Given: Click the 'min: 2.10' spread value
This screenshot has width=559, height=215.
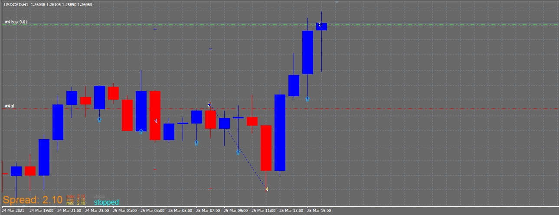Looking at the screenshot, I should pos(76,203).
